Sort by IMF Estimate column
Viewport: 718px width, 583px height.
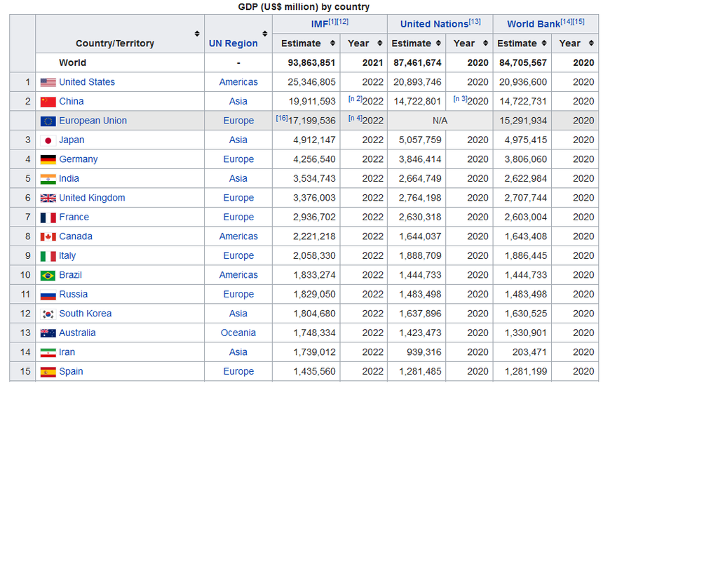332,43
